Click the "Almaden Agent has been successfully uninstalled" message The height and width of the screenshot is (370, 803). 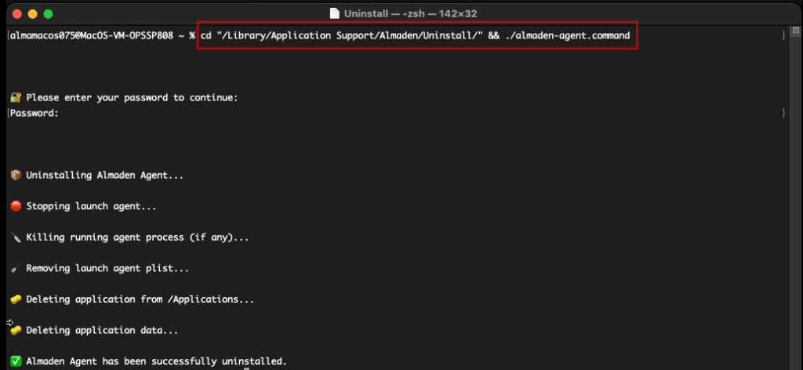pos(156,361)
